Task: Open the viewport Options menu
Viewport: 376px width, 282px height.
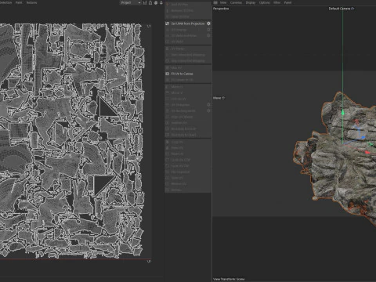Action: tap(264, 2)
